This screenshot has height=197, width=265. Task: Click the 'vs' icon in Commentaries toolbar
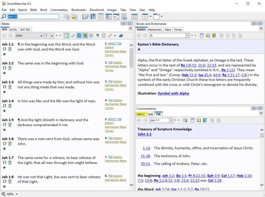click(x=198, y=120)
